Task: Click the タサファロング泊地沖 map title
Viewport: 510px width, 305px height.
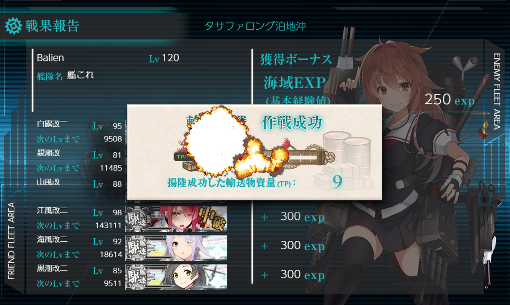Action: 255,26
